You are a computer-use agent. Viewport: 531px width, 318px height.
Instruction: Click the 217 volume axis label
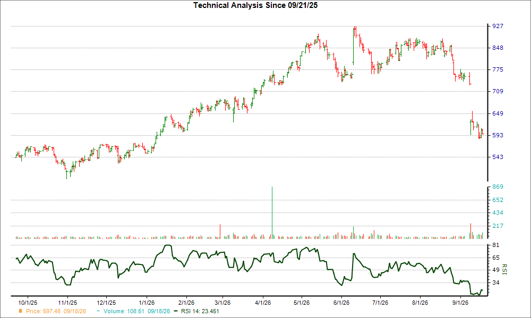(498, 226)
